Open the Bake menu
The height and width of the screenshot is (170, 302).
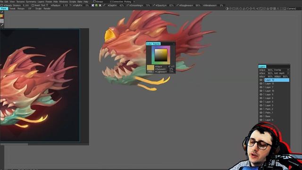[x=80, y=1]
